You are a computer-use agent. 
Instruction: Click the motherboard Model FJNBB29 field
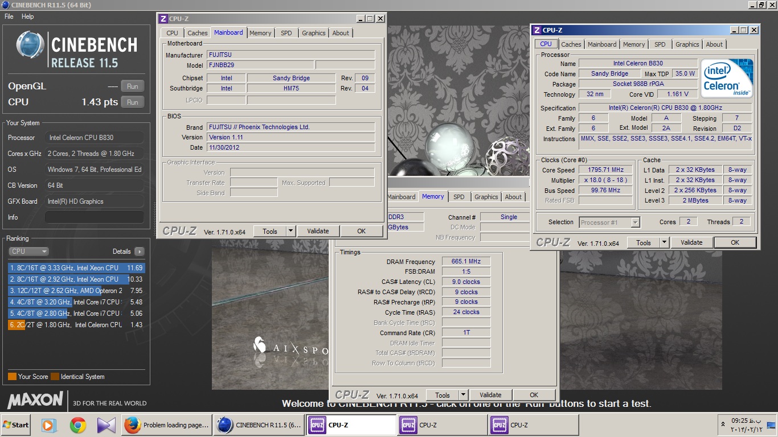260,65
